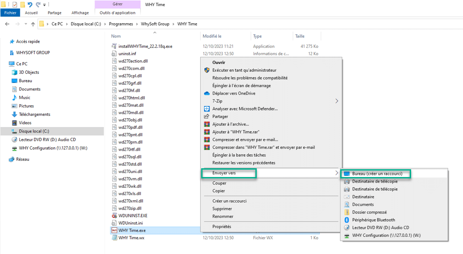Sort files by Modifié le column

tap(212, 36)
